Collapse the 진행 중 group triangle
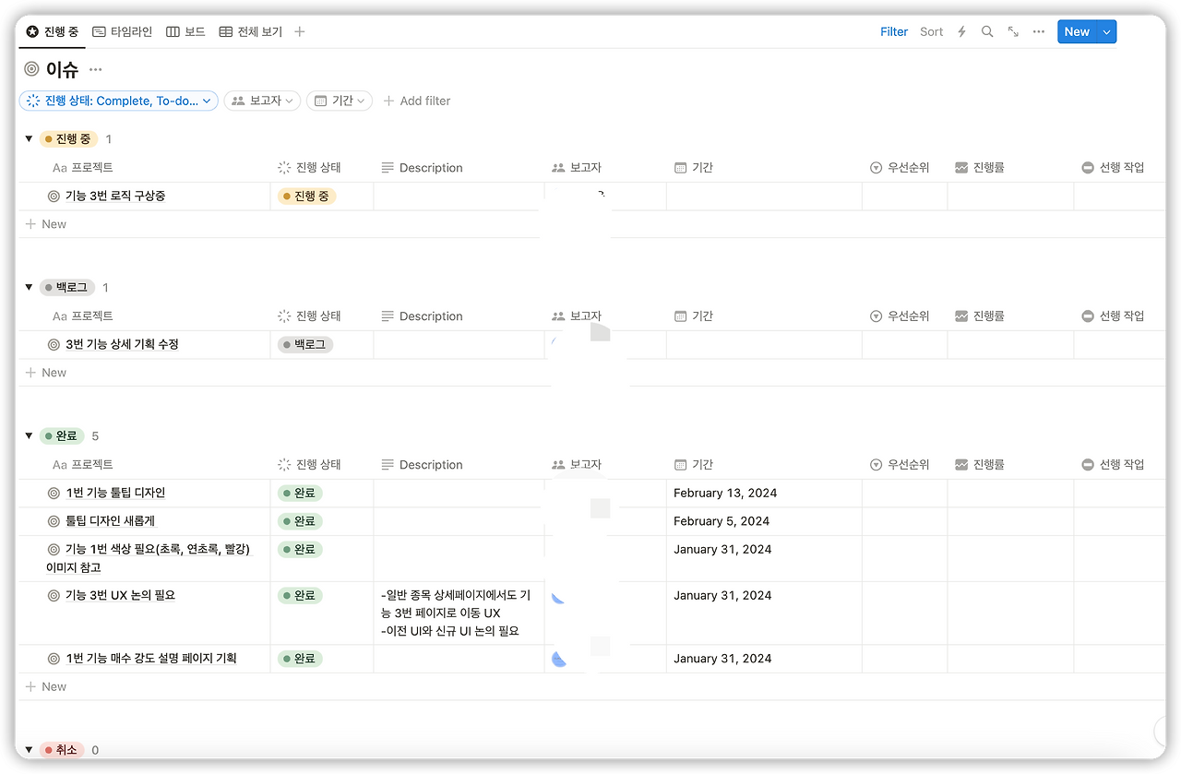This screenshot has height=774, width=1181. pyautogui.click(x=29, y=138)
